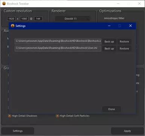Toggle High Detail Soft Particles checkbox

[57, 116]
